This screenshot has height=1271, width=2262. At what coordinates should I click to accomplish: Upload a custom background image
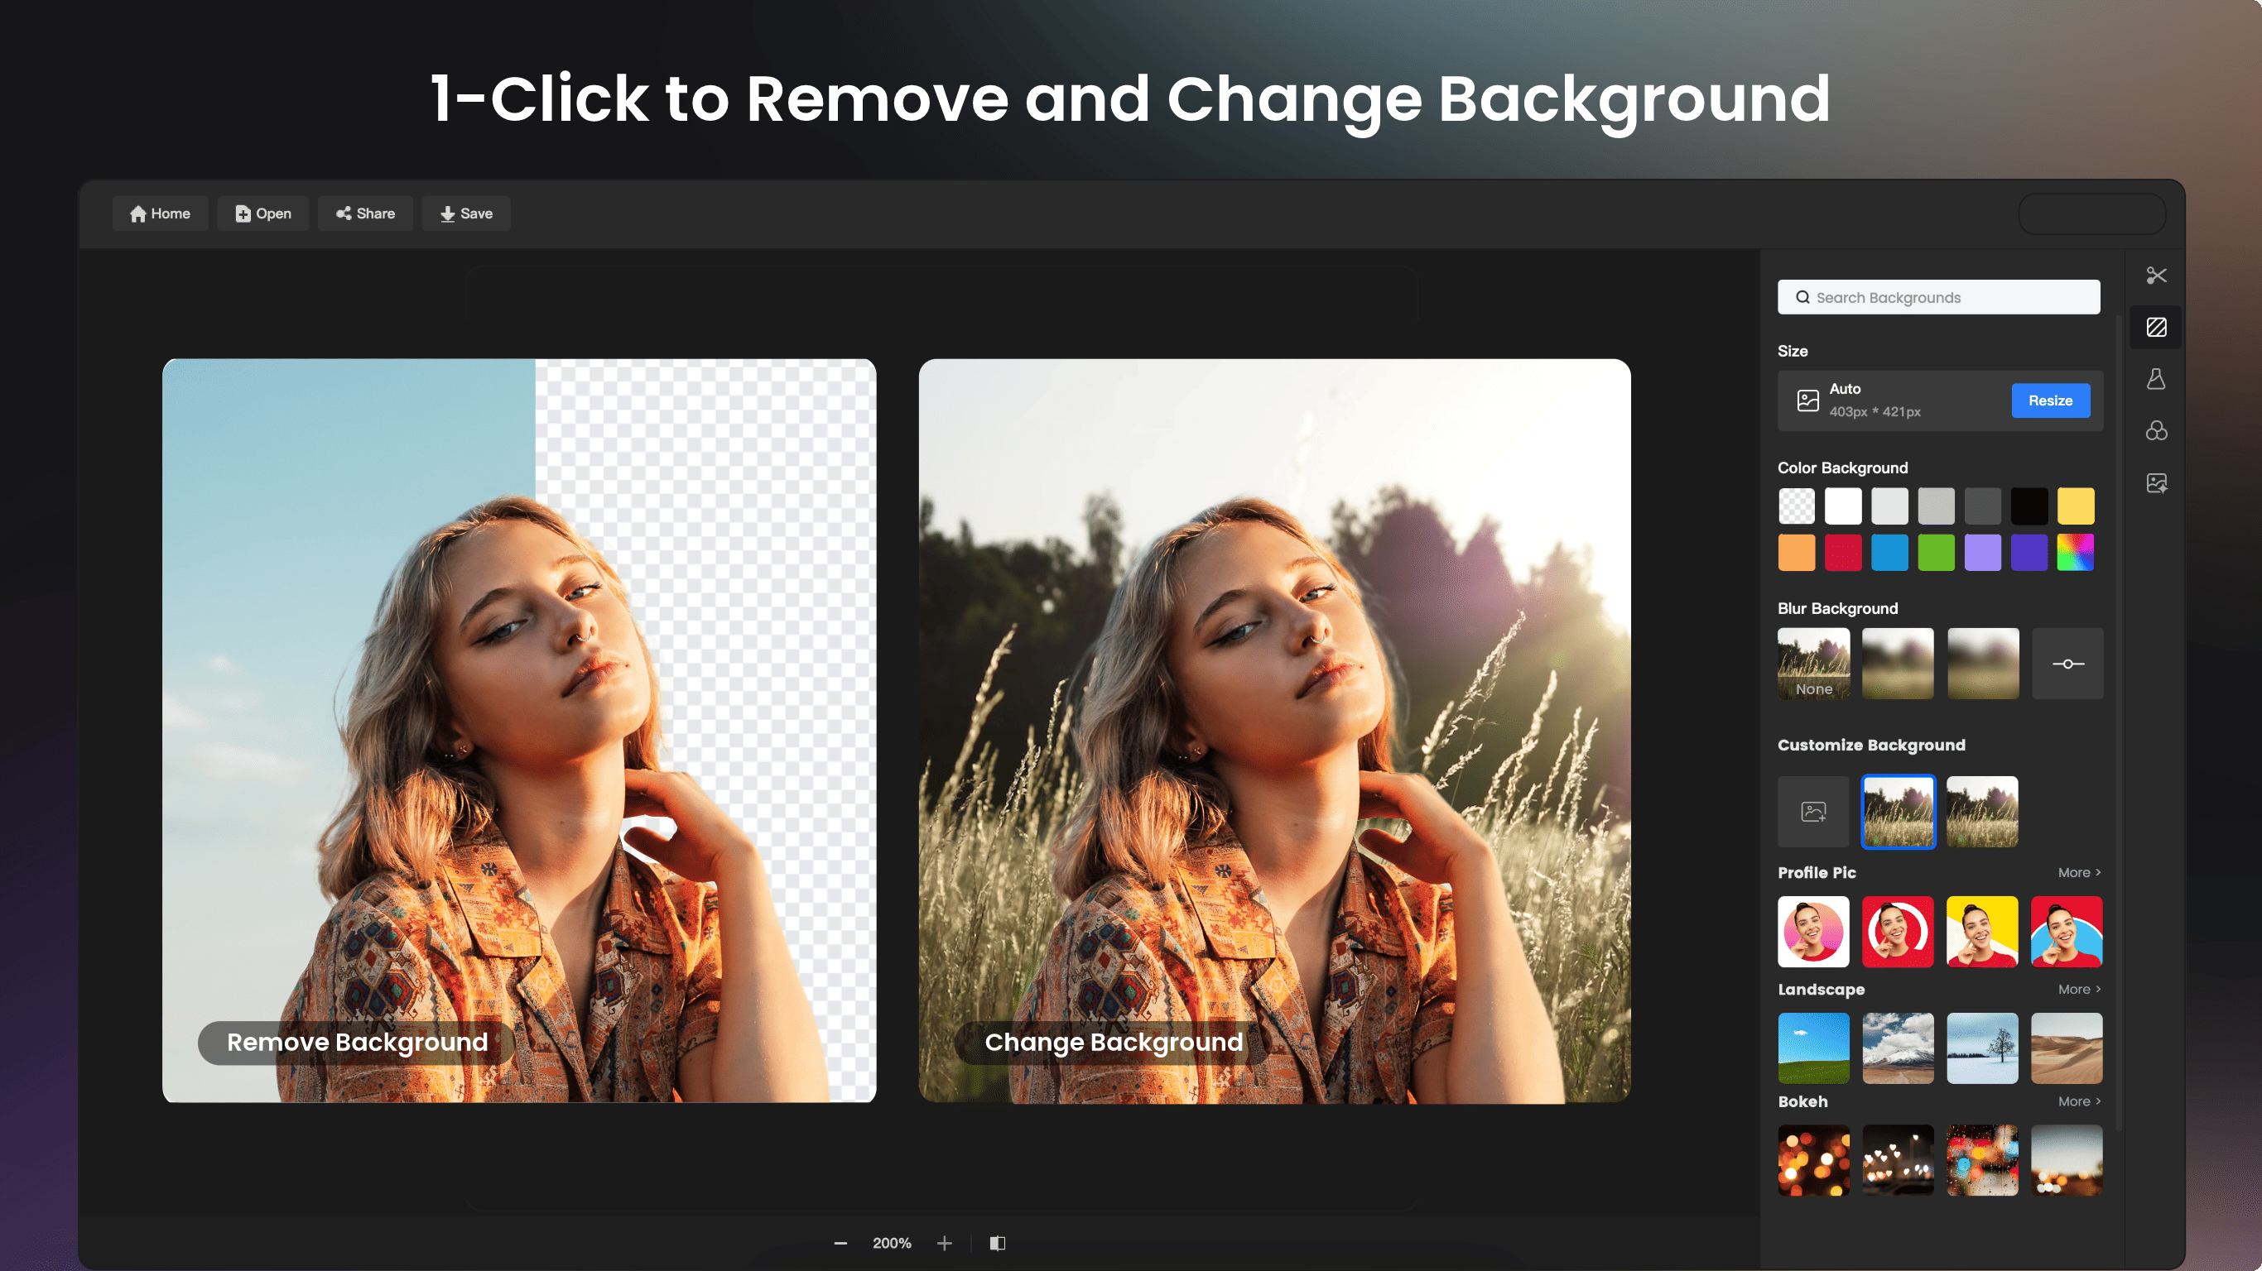[1813, 811]
